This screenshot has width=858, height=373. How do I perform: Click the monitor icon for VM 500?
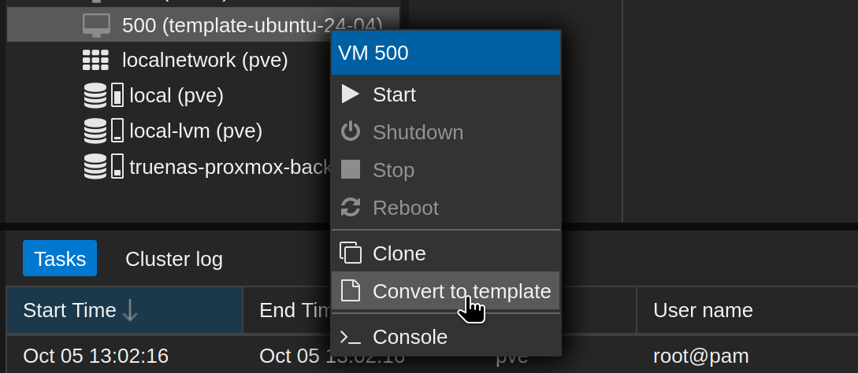[96, 25]
